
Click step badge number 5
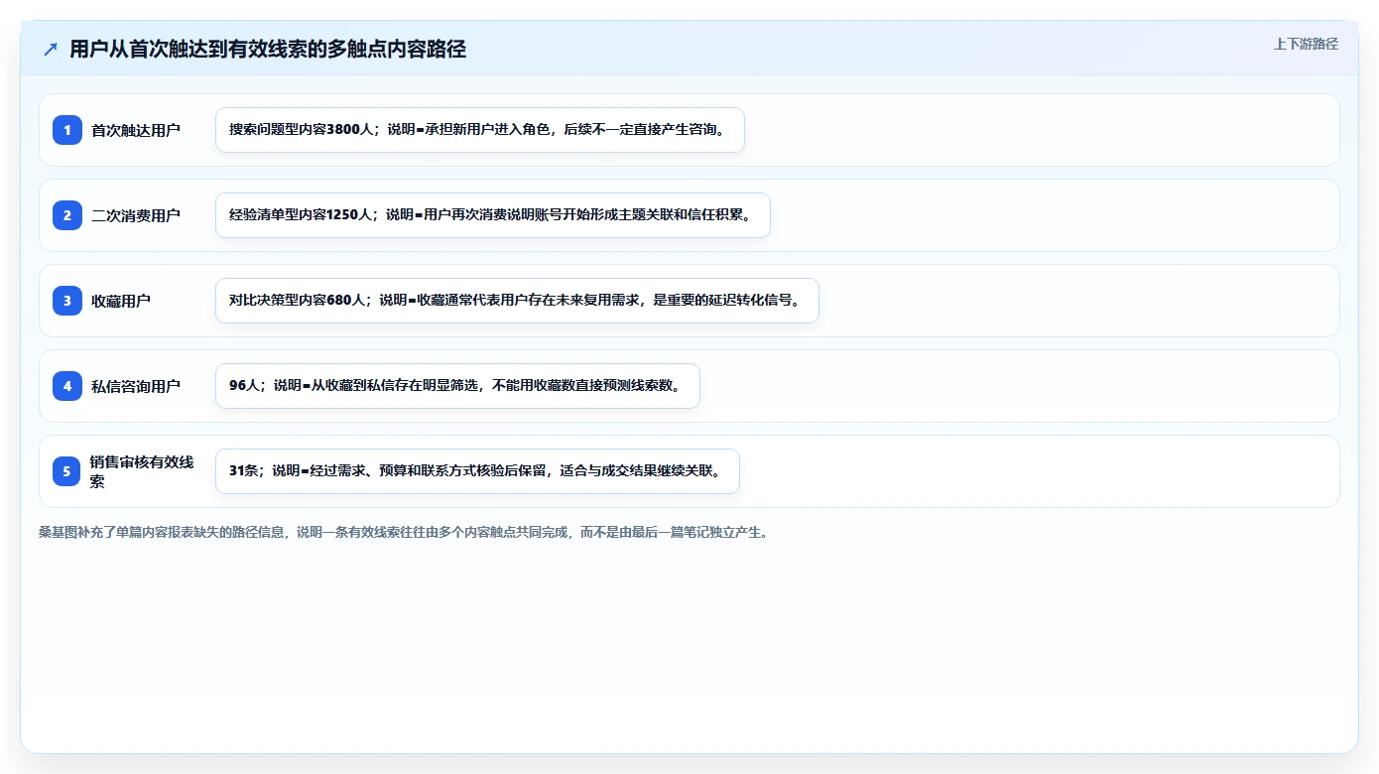tap(67, 471)
